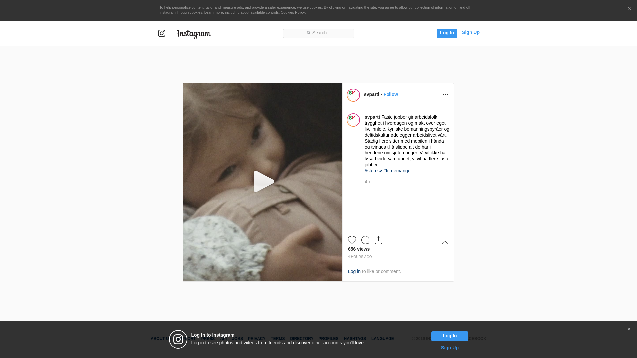
Task: Open the LANGUAGE footer selector
Action: point(383,339)
